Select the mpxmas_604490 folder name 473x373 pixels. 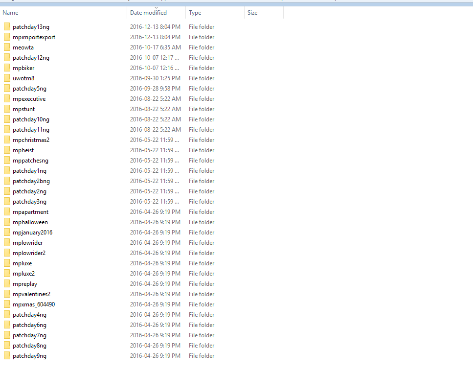34,304
